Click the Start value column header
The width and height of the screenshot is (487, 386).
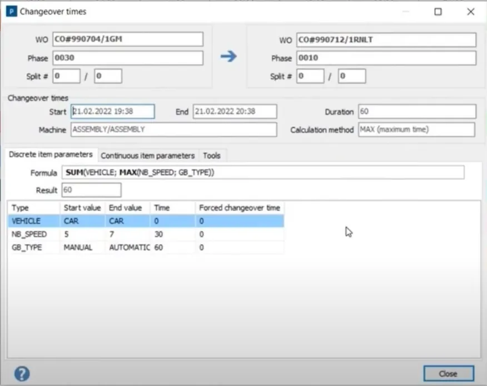(82, 208)
